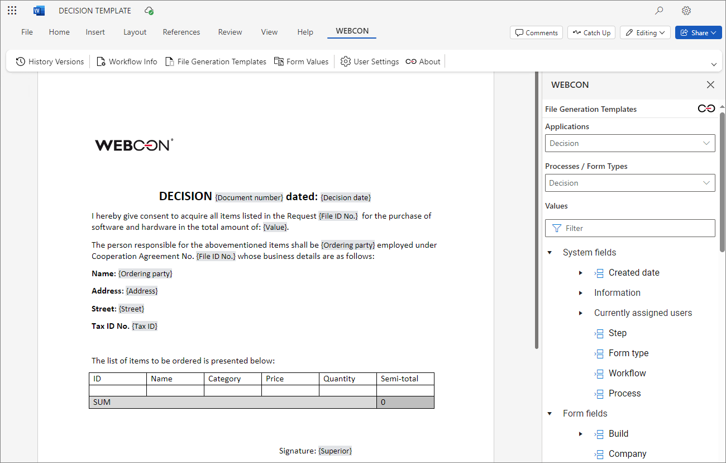This screenshot has height=463, width=726.
Task: Click the Share button
Action: [699, 32]
